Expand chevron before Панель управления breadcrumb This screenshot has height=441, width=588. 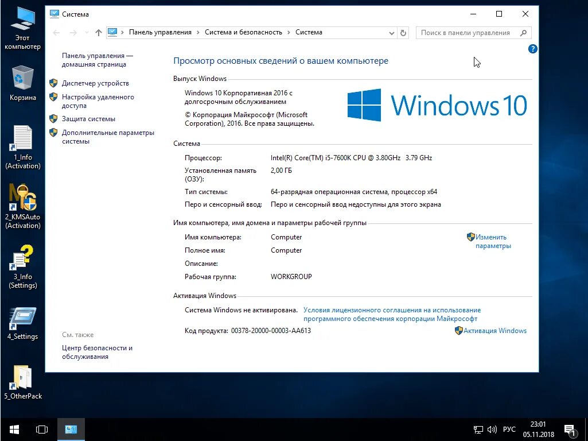coord(122,32)
